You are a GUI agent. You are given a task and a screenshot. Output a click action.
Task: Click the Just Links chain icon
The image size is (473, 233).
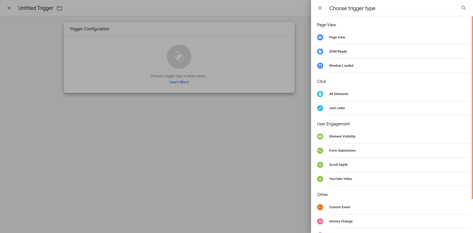pos(320,108)
